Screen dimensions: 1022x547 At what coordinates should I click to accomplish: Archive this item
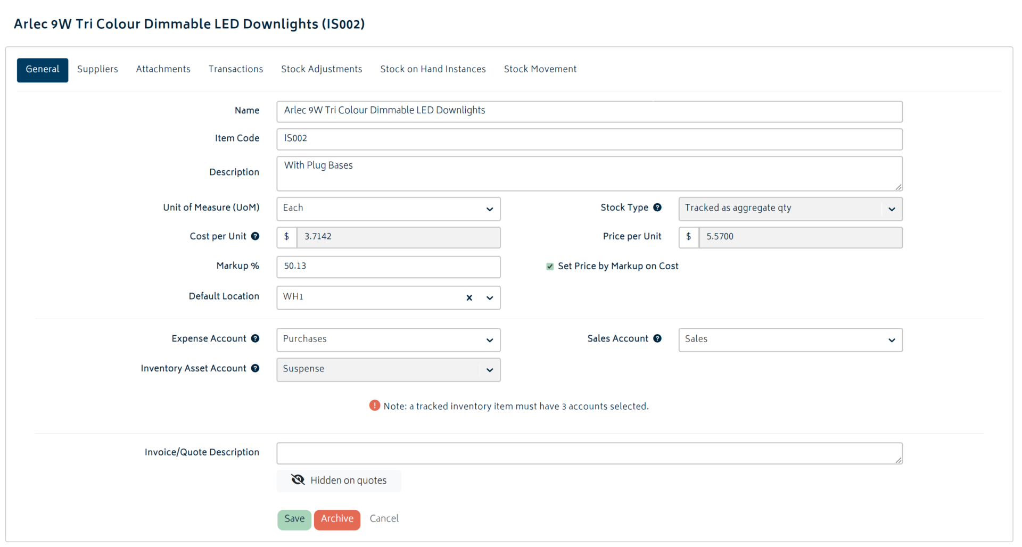pyautogui.click(x=336, y=519)
